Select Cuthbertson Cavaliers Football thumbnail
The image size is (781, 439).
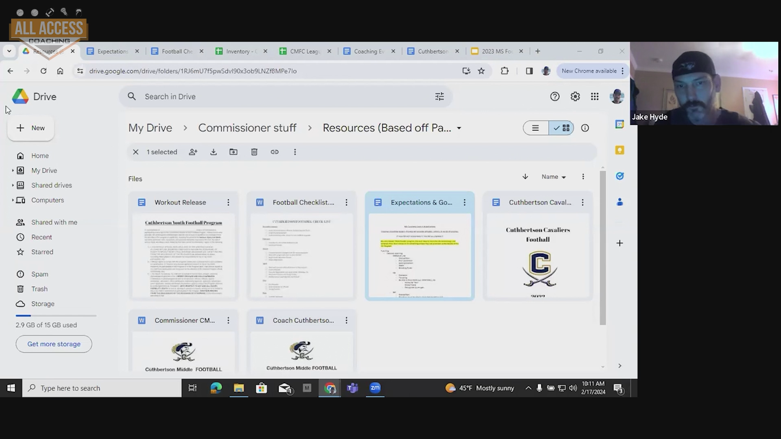[538, 256]
